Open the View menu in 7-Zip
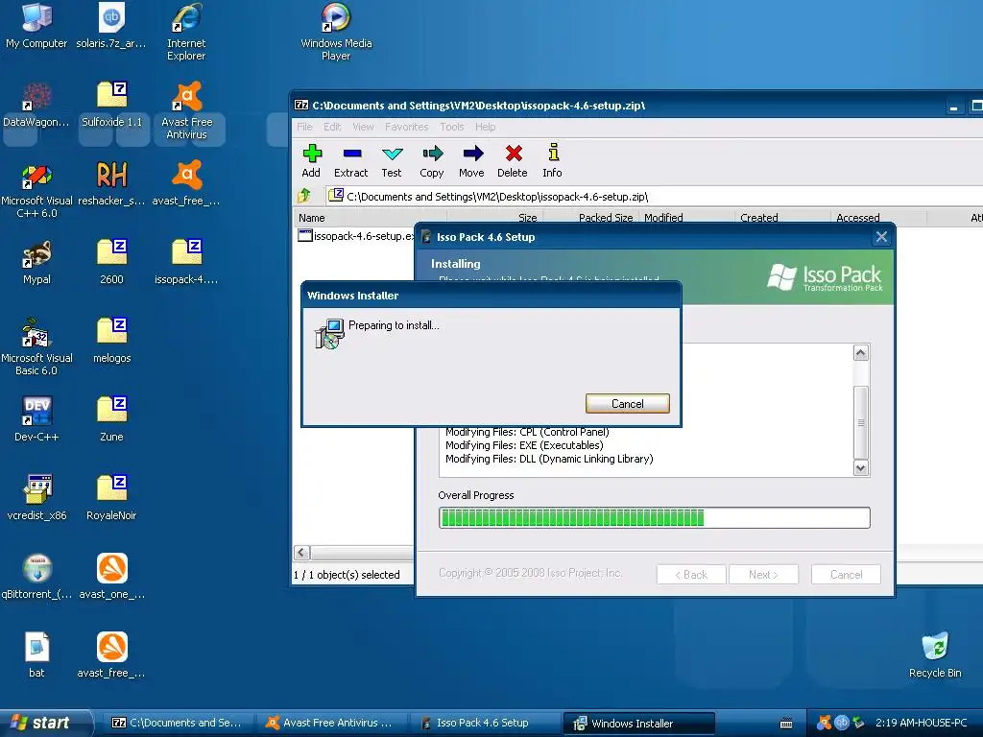 (363, 127)
